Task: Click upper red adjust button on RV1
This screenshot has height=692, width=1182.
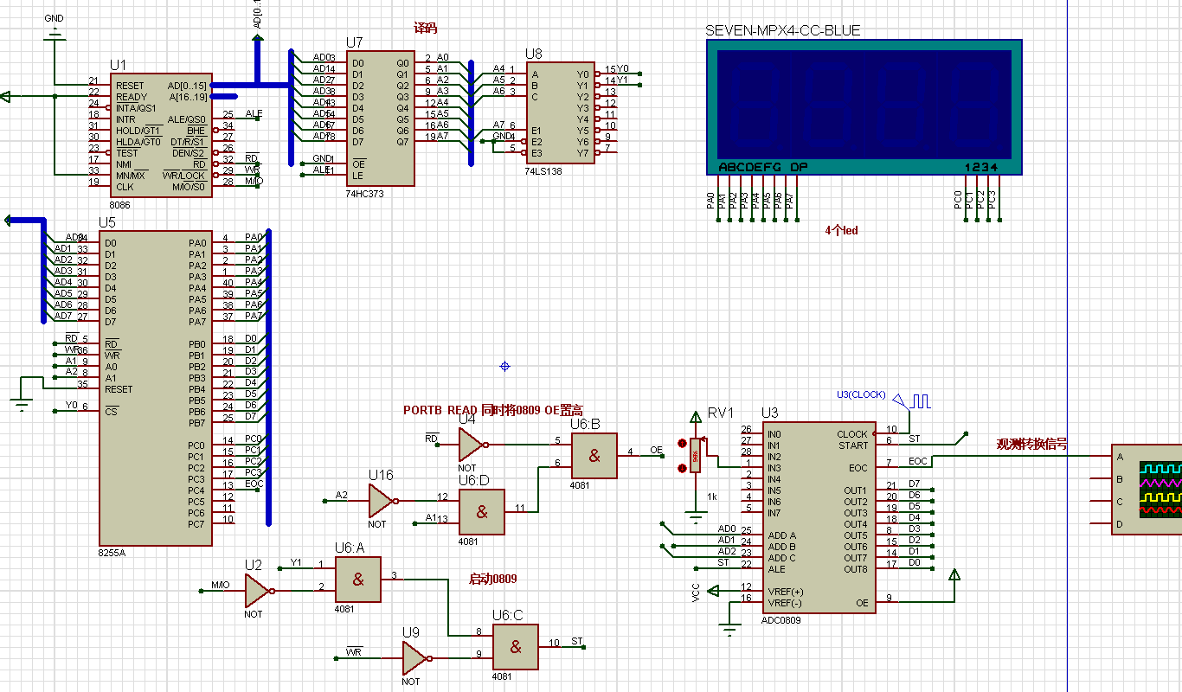Action: (680, 444)
